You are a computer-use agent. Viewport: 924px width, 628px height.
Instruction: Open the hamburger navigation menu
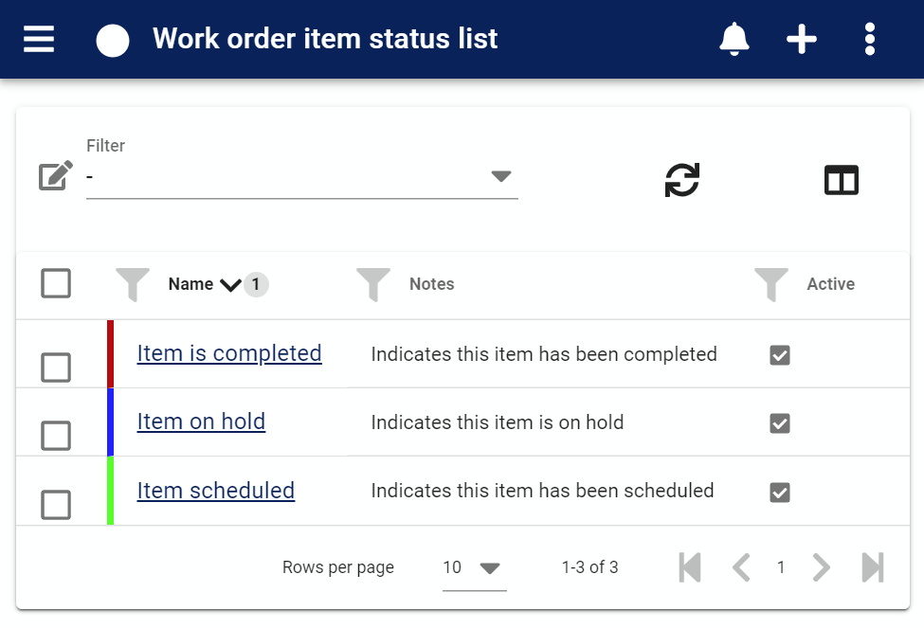tap(39, 39)
